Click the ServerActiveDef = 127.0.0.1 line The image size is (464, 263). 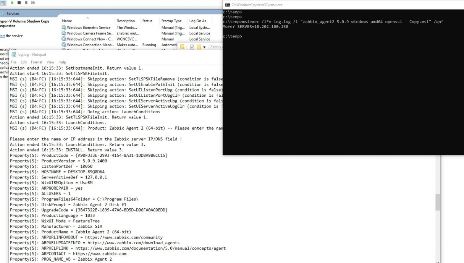coord(58,177)
